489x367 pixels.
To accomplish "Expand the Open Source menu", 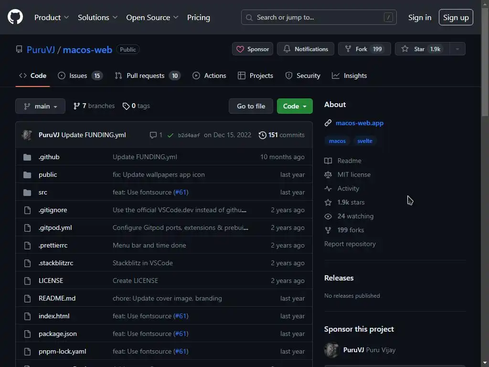I will point(152,18).
